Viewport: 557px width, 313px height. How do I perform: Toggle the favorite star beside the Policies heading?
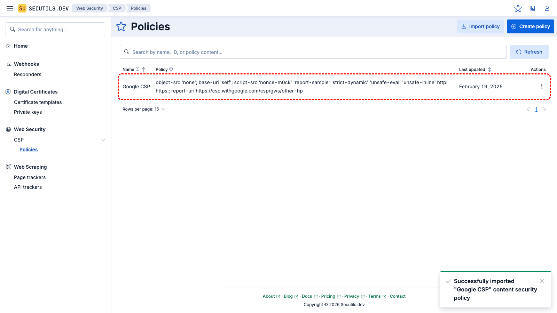coord(121,26)
